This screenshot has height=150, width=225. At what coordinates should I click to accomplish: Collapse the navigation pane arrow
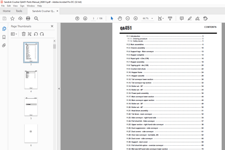pyautogui.click(x=59, y=89)
